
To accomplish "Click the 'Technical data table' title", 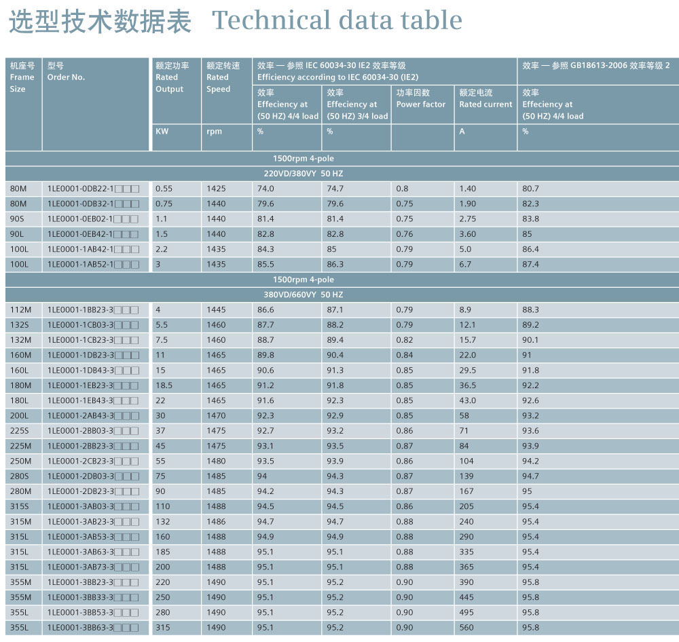I will pos(337,20).
